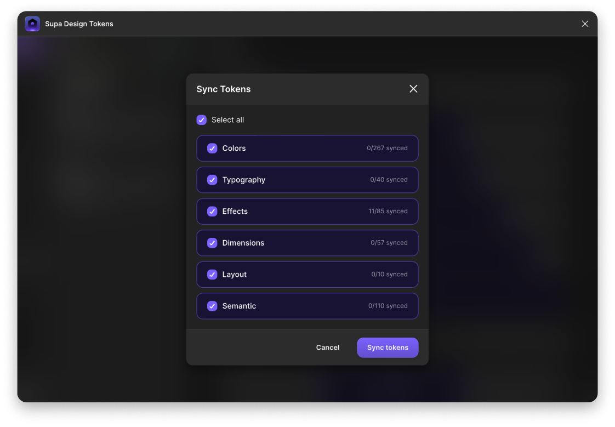Click the Cancel button

tap(327, 348)
